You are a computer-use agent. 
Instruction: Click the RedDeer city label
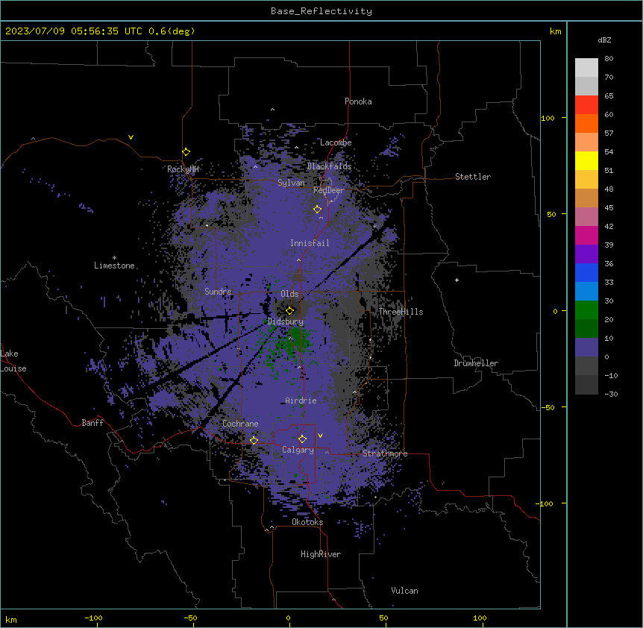tap(329, 190)
